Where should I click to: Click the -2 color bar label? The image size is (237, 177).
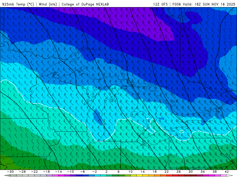click(x=95, y=172)
